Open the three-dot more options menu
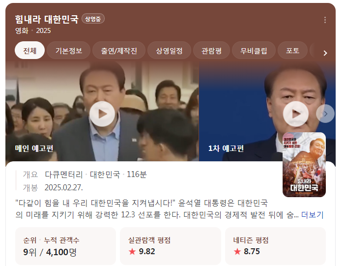 point(325,20)
